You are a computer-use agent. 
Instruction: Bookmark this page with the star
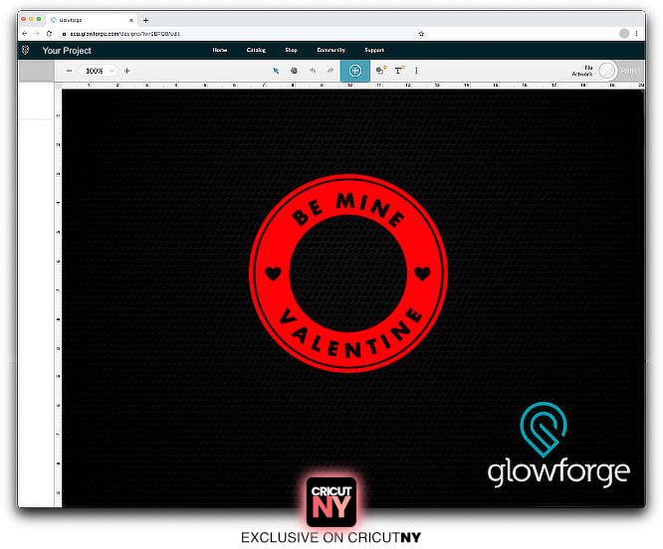[421, 34]
